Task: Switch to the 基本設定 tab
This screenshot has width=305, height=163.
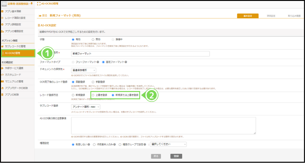Action: [248, 16]
